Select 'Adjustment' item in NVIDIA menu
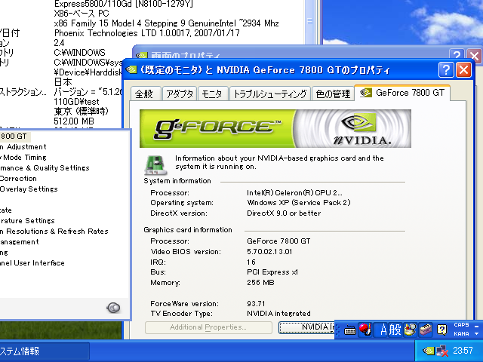 (26, 147)
